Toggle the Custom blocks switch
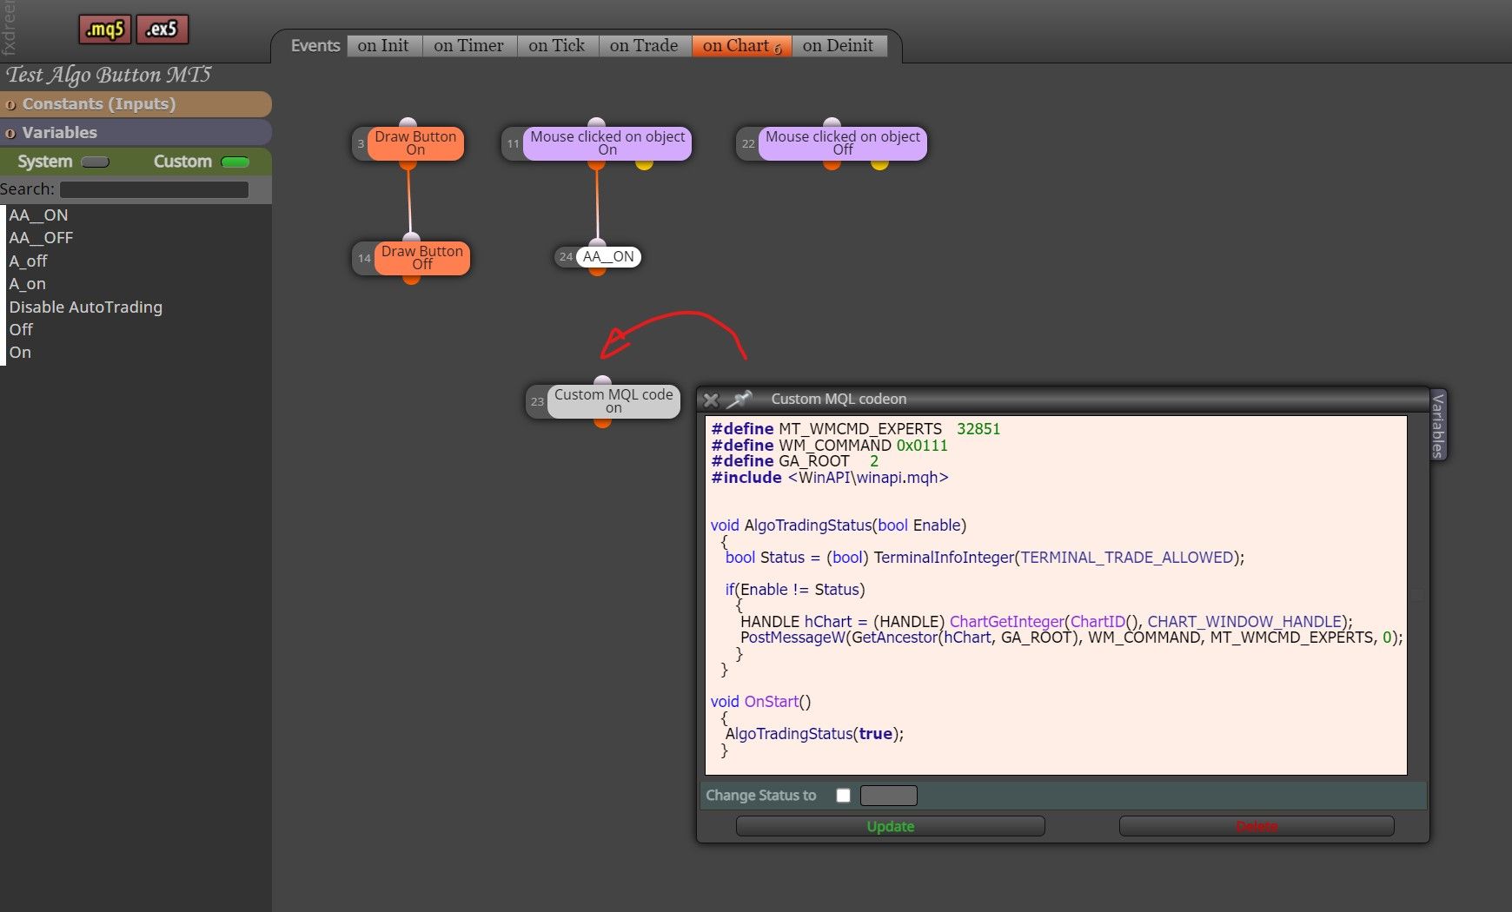 point(235,162)
